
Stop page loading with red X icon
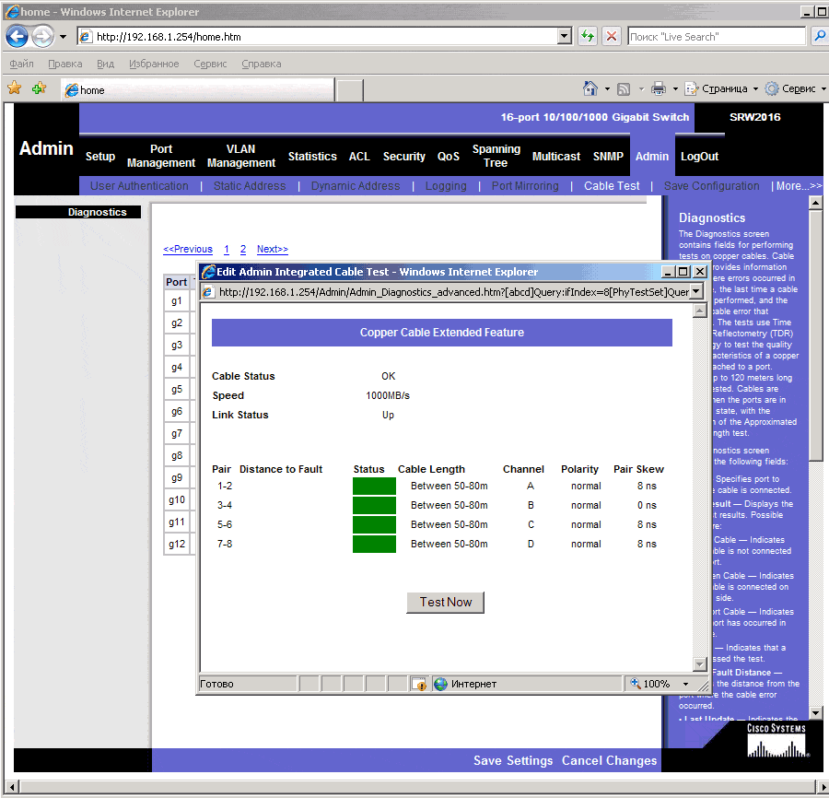[611, 36]
